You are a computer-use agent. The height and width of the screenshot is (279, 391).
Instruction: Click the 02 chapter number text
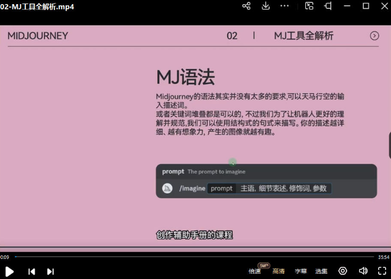tap(232, 36)
